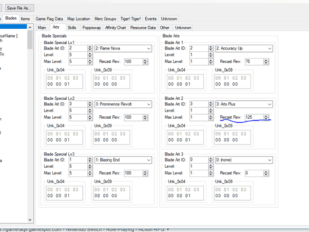
Task: Click Blade Art 1 Recast Rev field showing 75
Action: click(x=255, y=62)
